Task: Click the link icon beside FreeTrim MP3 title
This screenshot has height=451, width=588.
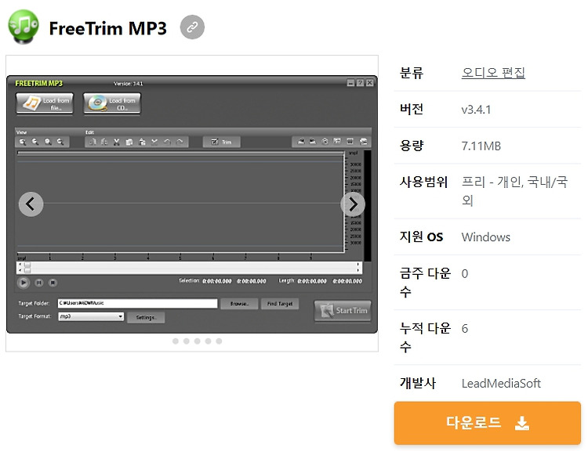Action: click(192, 27)
